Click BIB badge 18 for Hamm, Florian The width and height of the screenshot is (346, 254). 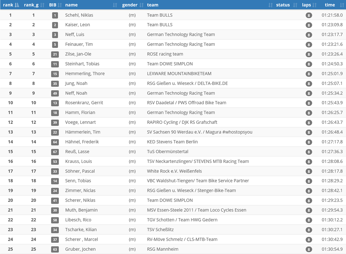(x=55, y=113)
